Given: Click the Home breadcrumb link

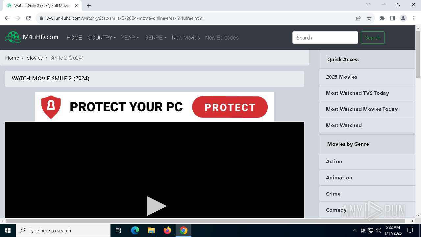Looking at the screenshot, I should [x=12, y=58].
